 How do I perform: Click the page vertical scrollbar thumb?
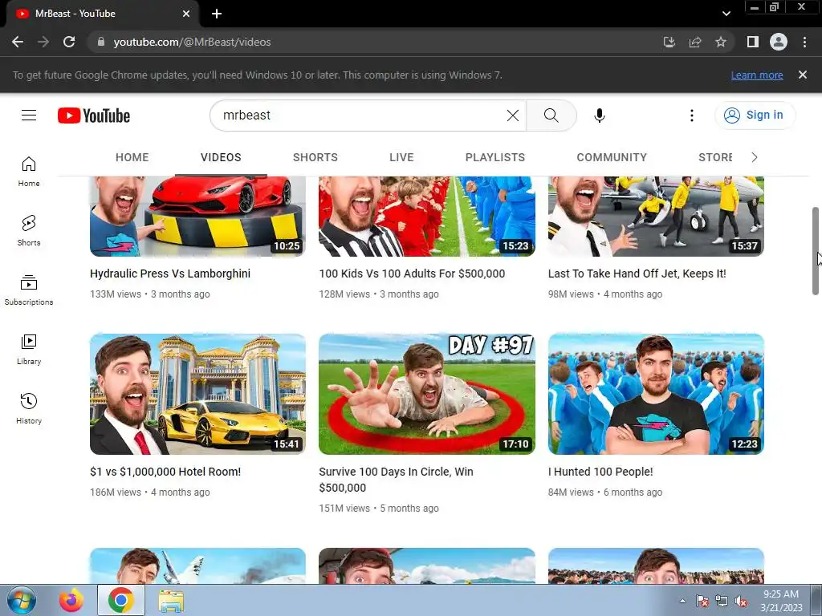pyautogui.click(x=816, y=251)
